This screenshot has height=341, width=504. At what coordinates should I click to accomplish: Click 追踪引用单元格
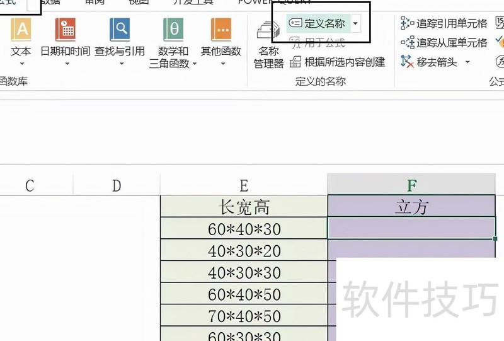[x=444, y=23]
